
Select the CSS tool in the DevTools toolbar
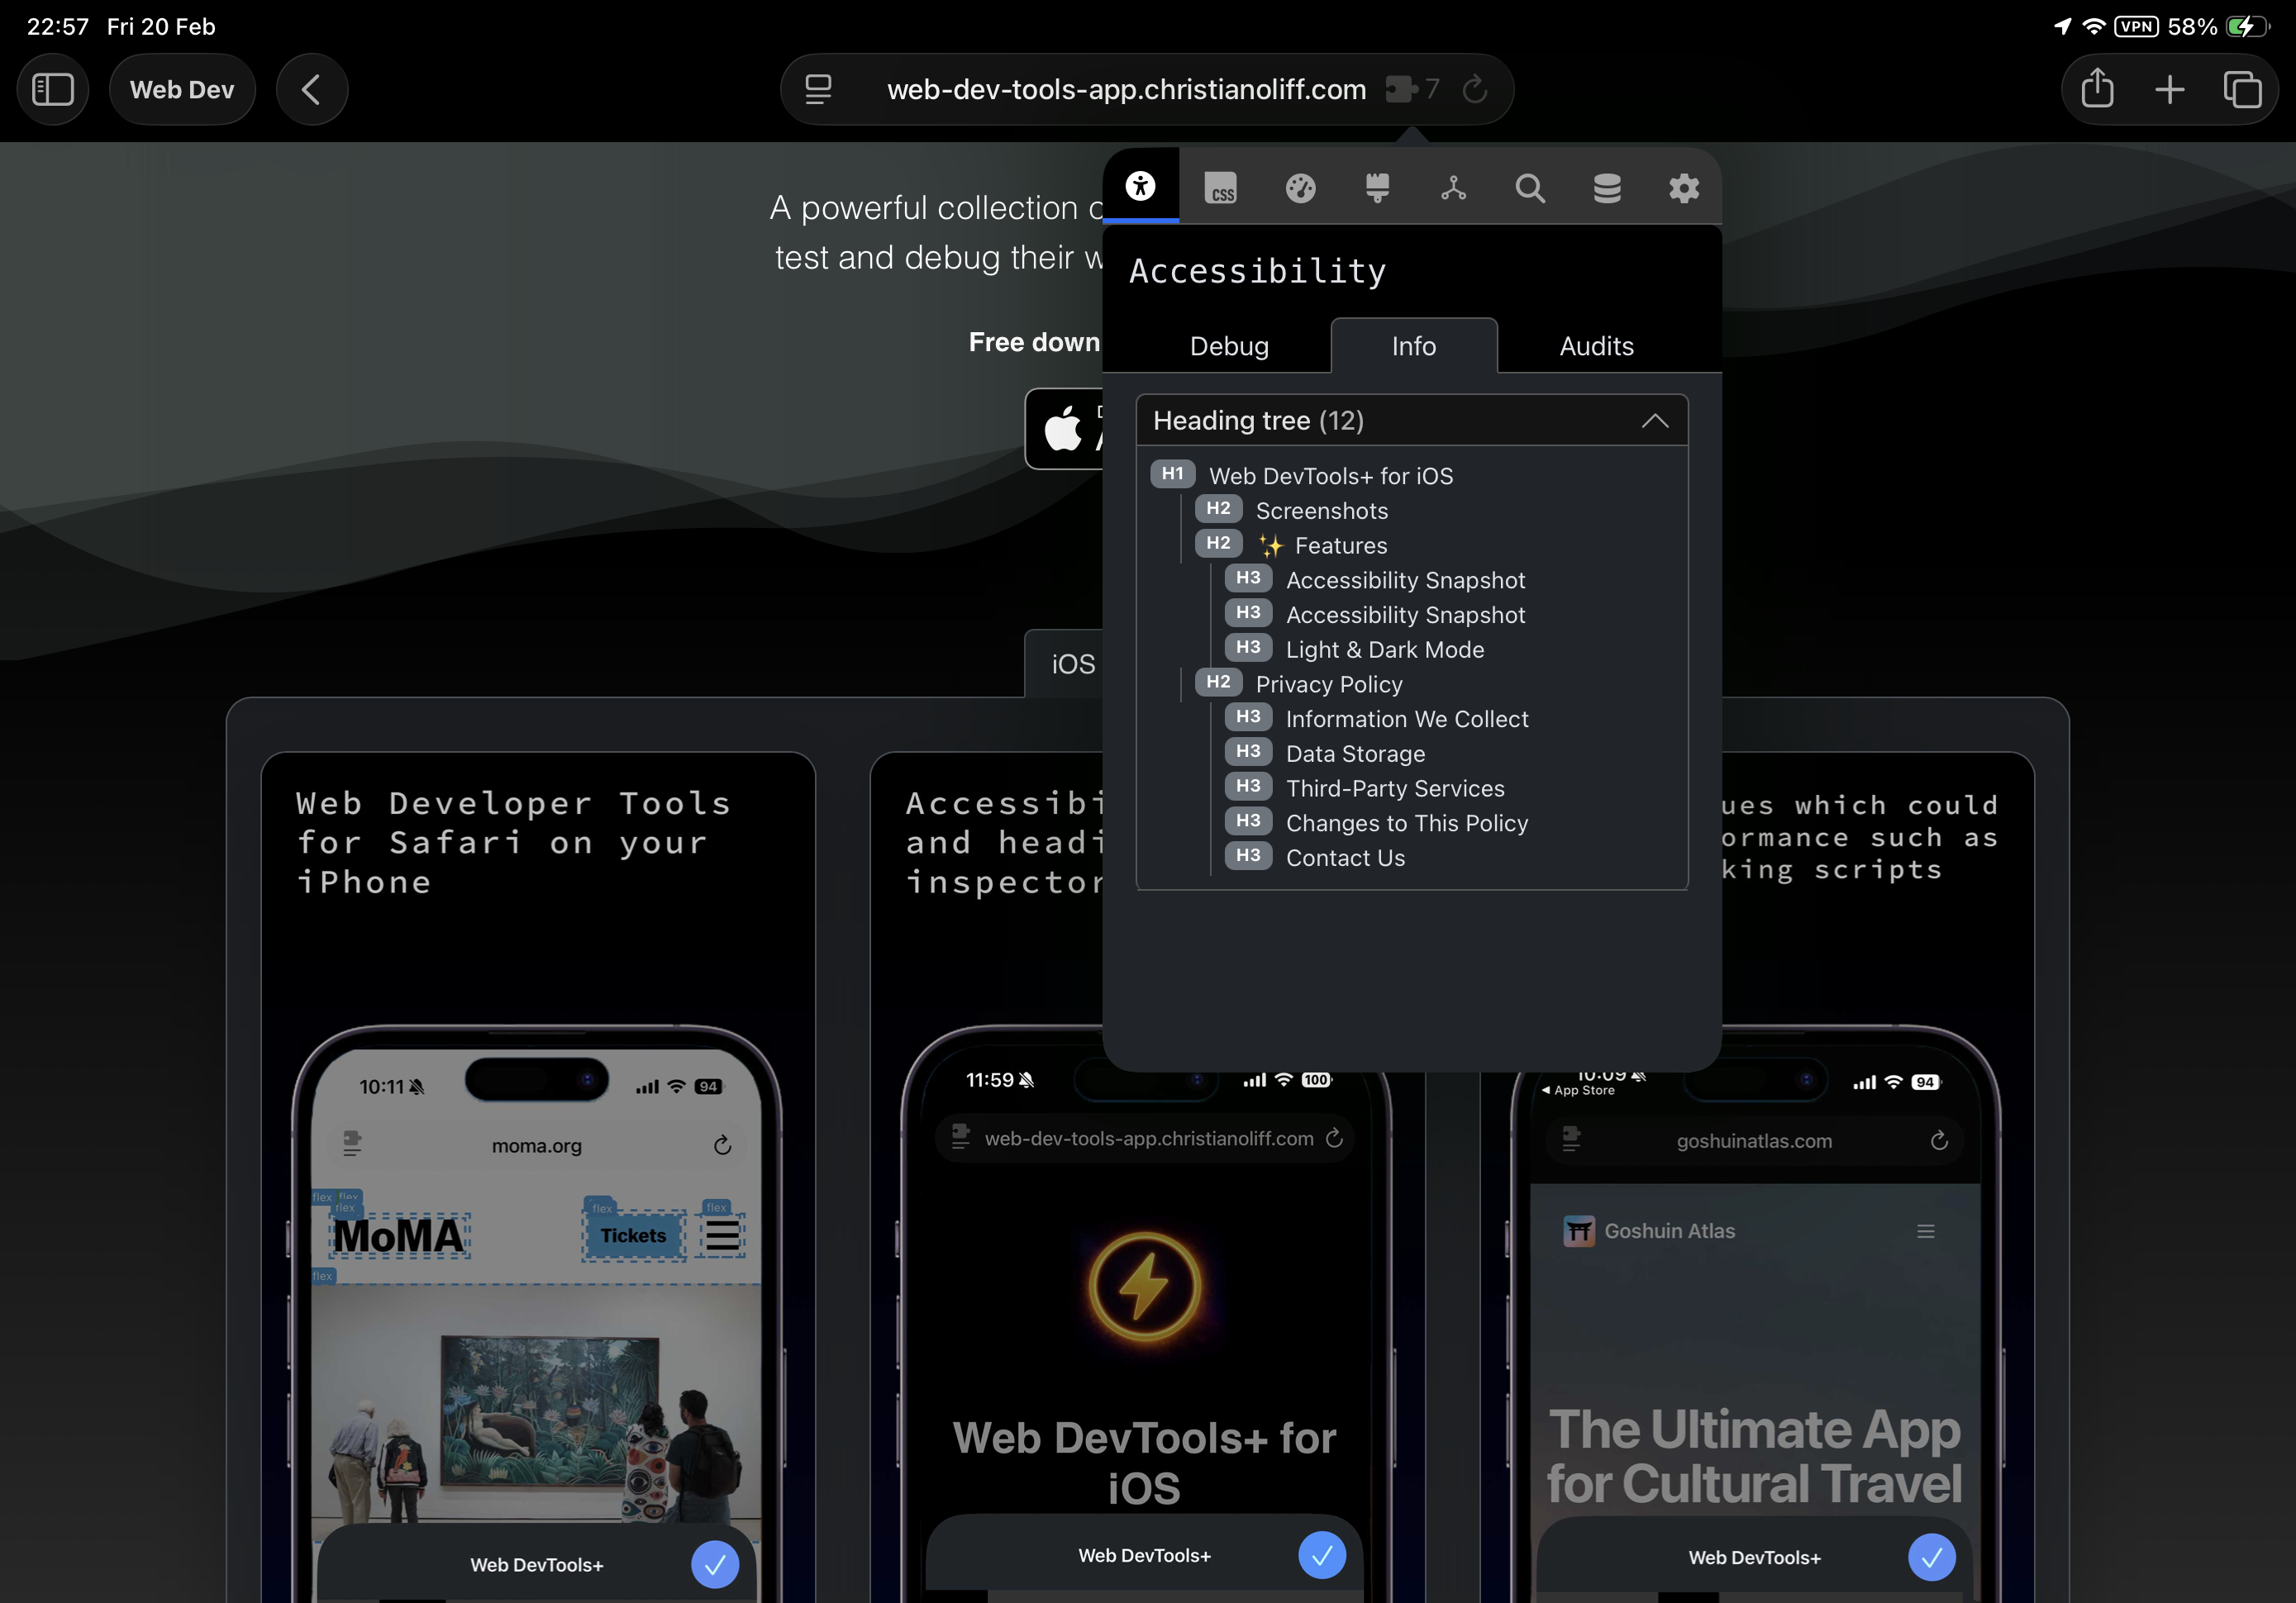[1221, 187]
